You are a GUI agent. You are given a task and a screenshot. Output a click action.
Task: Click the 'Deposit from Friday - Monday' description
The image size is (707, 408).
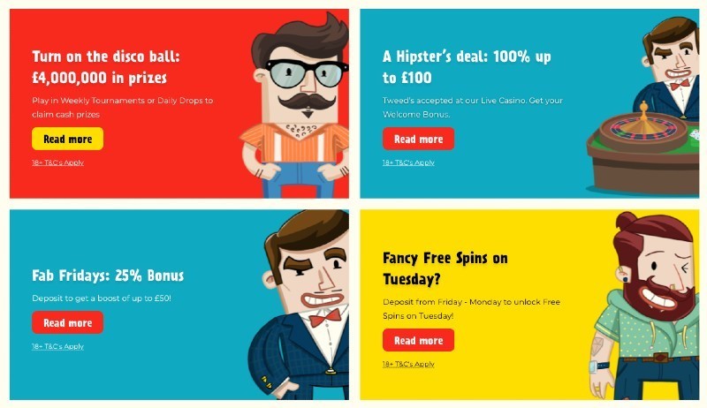(x=472, y=308)
